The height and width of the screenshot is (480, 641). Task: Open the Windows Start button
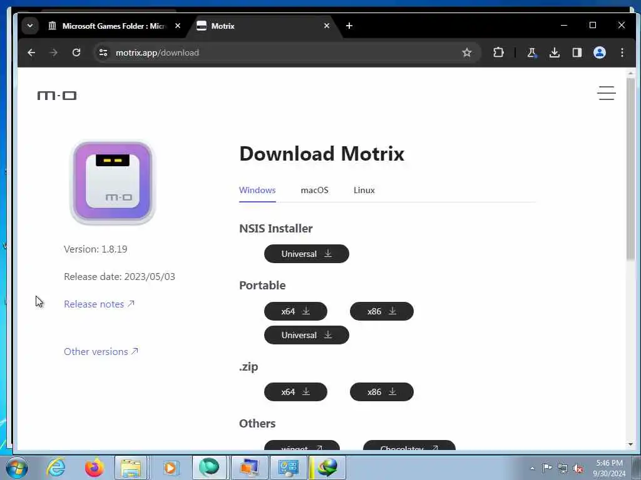(x=17, y=467)
